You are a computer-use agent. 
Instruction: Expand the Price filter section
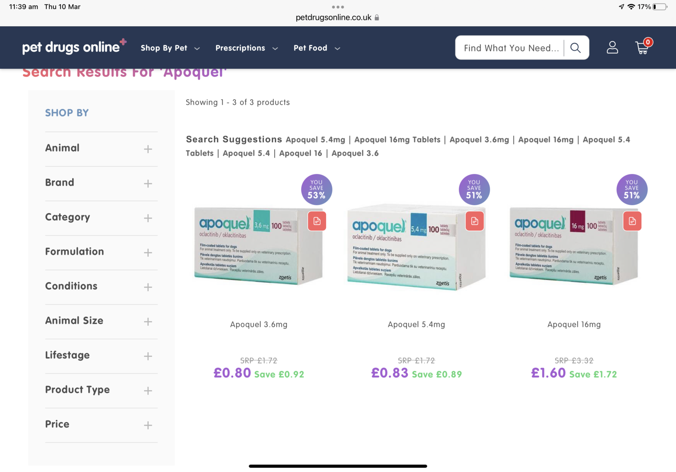pos(148,425)
